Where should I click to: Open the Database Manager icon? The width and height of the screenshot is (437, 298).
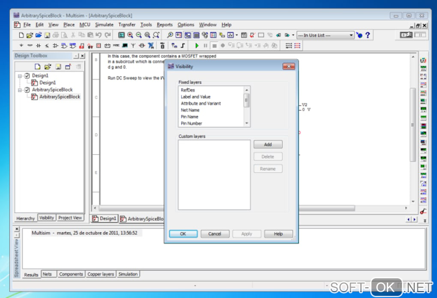click(205, 35)
